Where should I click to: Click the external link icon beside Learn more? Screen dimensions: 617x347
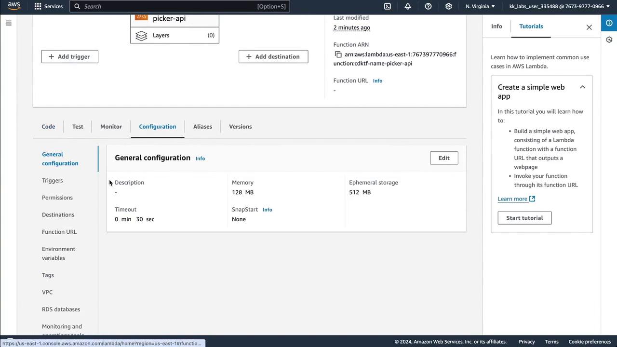pyautogui.click(x=532, y=199)
